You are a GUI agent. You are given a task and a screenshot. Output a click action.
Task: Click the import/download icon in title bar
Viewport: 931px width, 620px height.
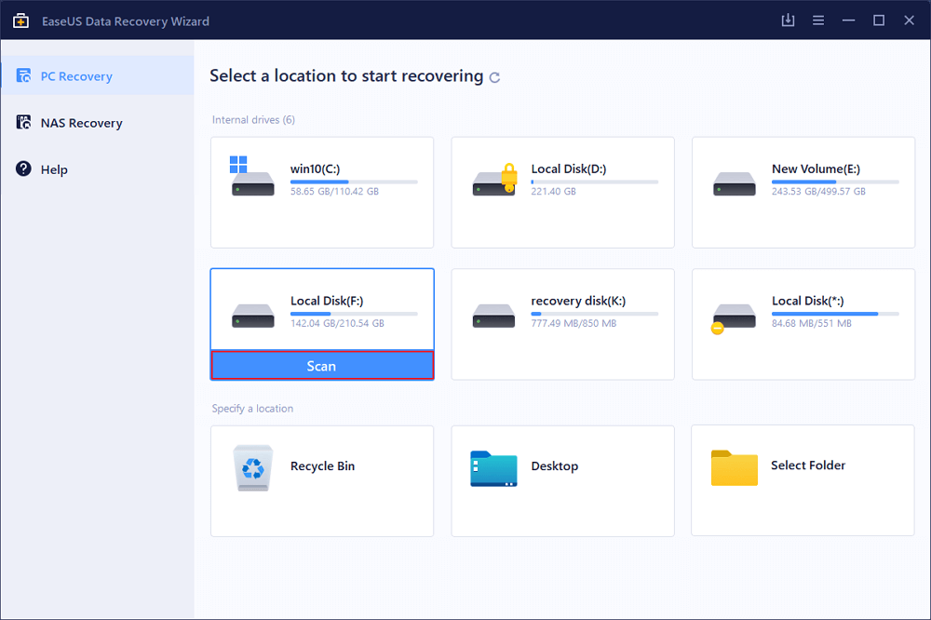(788, 20)
